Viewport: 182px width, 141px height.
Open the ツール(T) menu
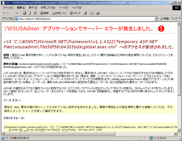63,8
